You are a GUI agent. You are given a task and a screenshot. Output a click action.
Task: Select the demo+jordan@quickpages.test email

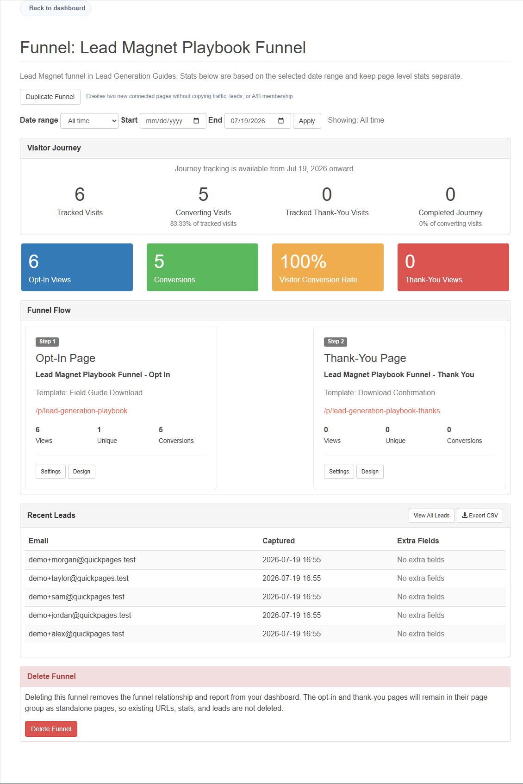coord(80,615)
